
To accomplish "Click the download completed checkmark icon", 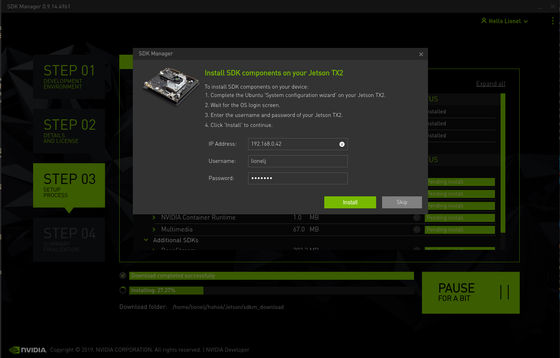I will coord(123,275).
